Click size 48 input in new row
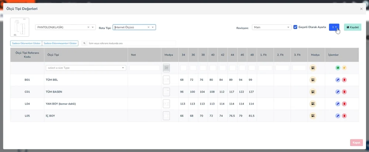Screen dimensions: 369x152 252,68
